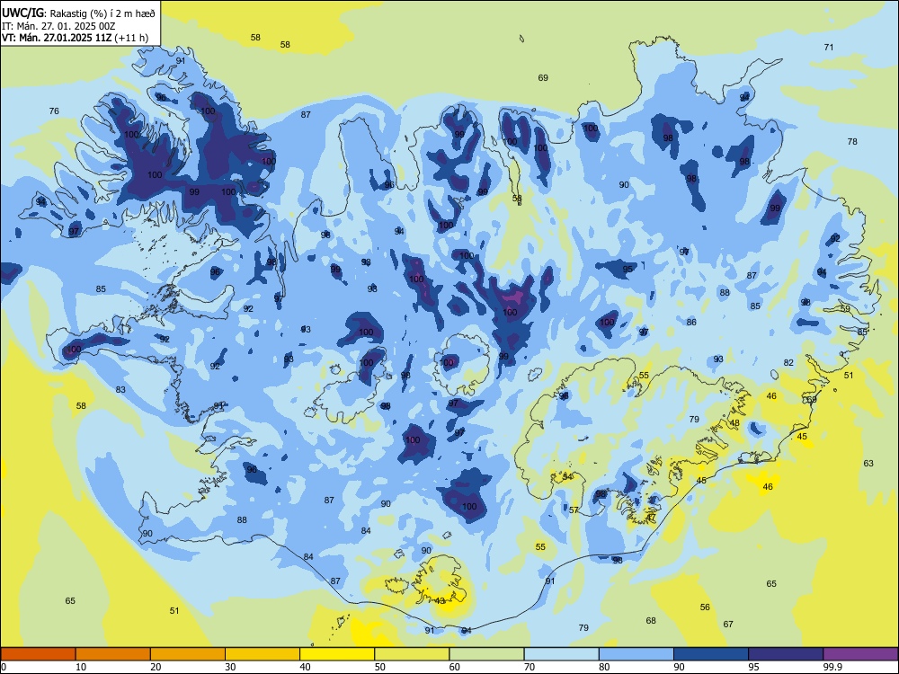Click the '99.9' legend tick label
Screen dimensions: 899x674
click(x=832, y=667)
